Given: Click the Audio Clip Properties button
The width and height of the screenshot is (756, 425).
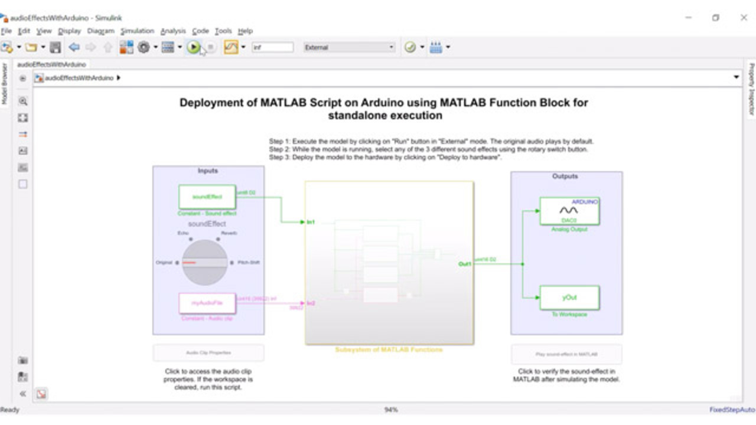Looking at the screenshot, I should [208, 353].
